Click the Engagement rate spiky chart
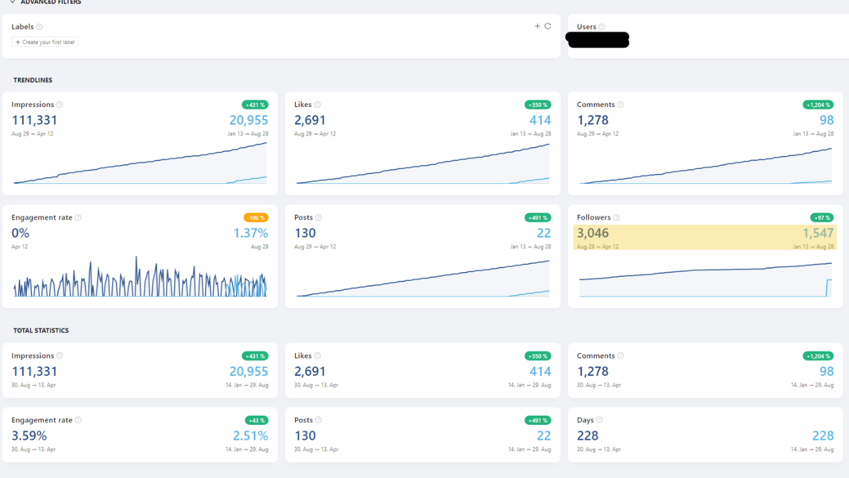The image size is (849, 478). [x=140, y=276]
